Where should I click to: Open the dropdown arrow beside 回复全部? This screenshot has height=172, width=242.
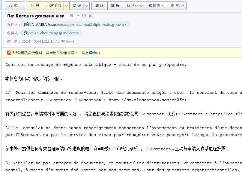[x=66, y=6]
